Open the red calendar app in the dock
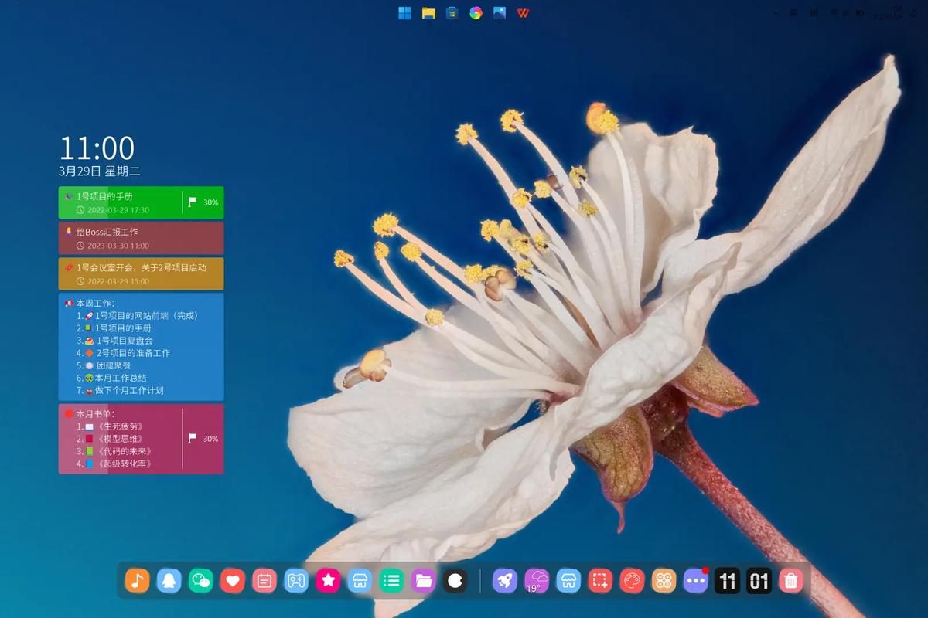 tap(264, 580)
